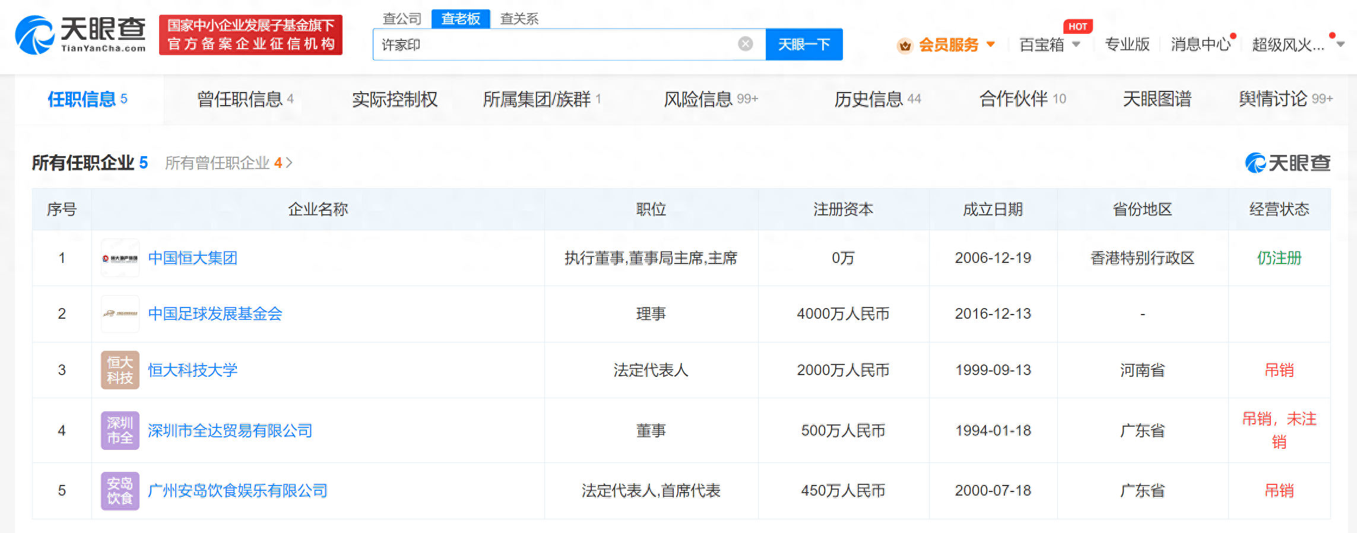This screenshot has height=533, width=1357.
Task: Open 所有曾任职企业 list link
Action: [x=229, y=163]
